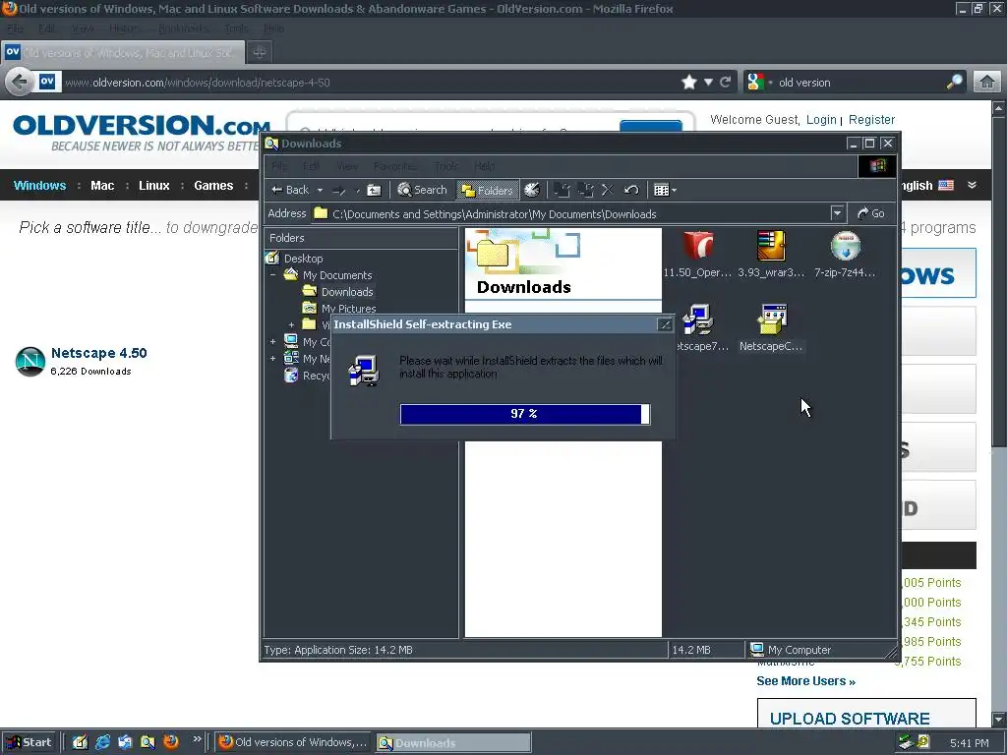Viewport: 1007px width, 755px height.
Task: Select Recycle Bin in the Folders tree
Action: point(307,376)
